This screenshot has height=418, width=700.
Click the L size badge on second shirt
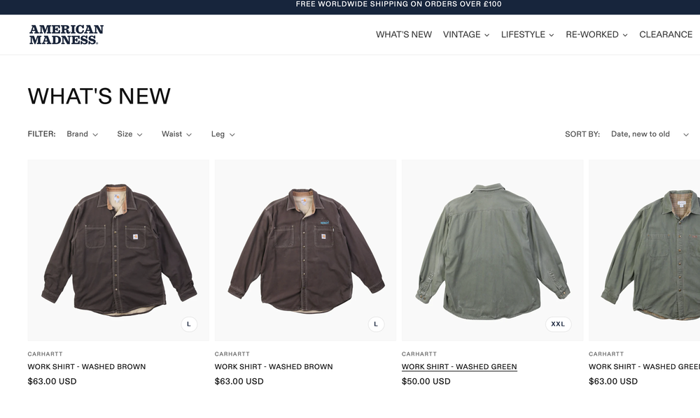pos(376,324)
